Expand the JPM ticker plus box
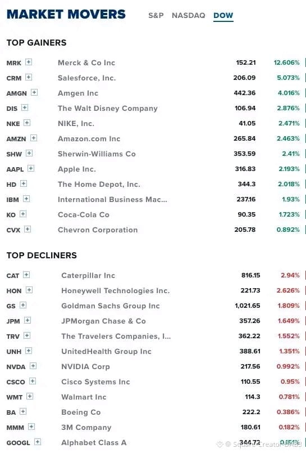Image resolution: width=306 pixels, height=453 pixels. pos(28,320)
